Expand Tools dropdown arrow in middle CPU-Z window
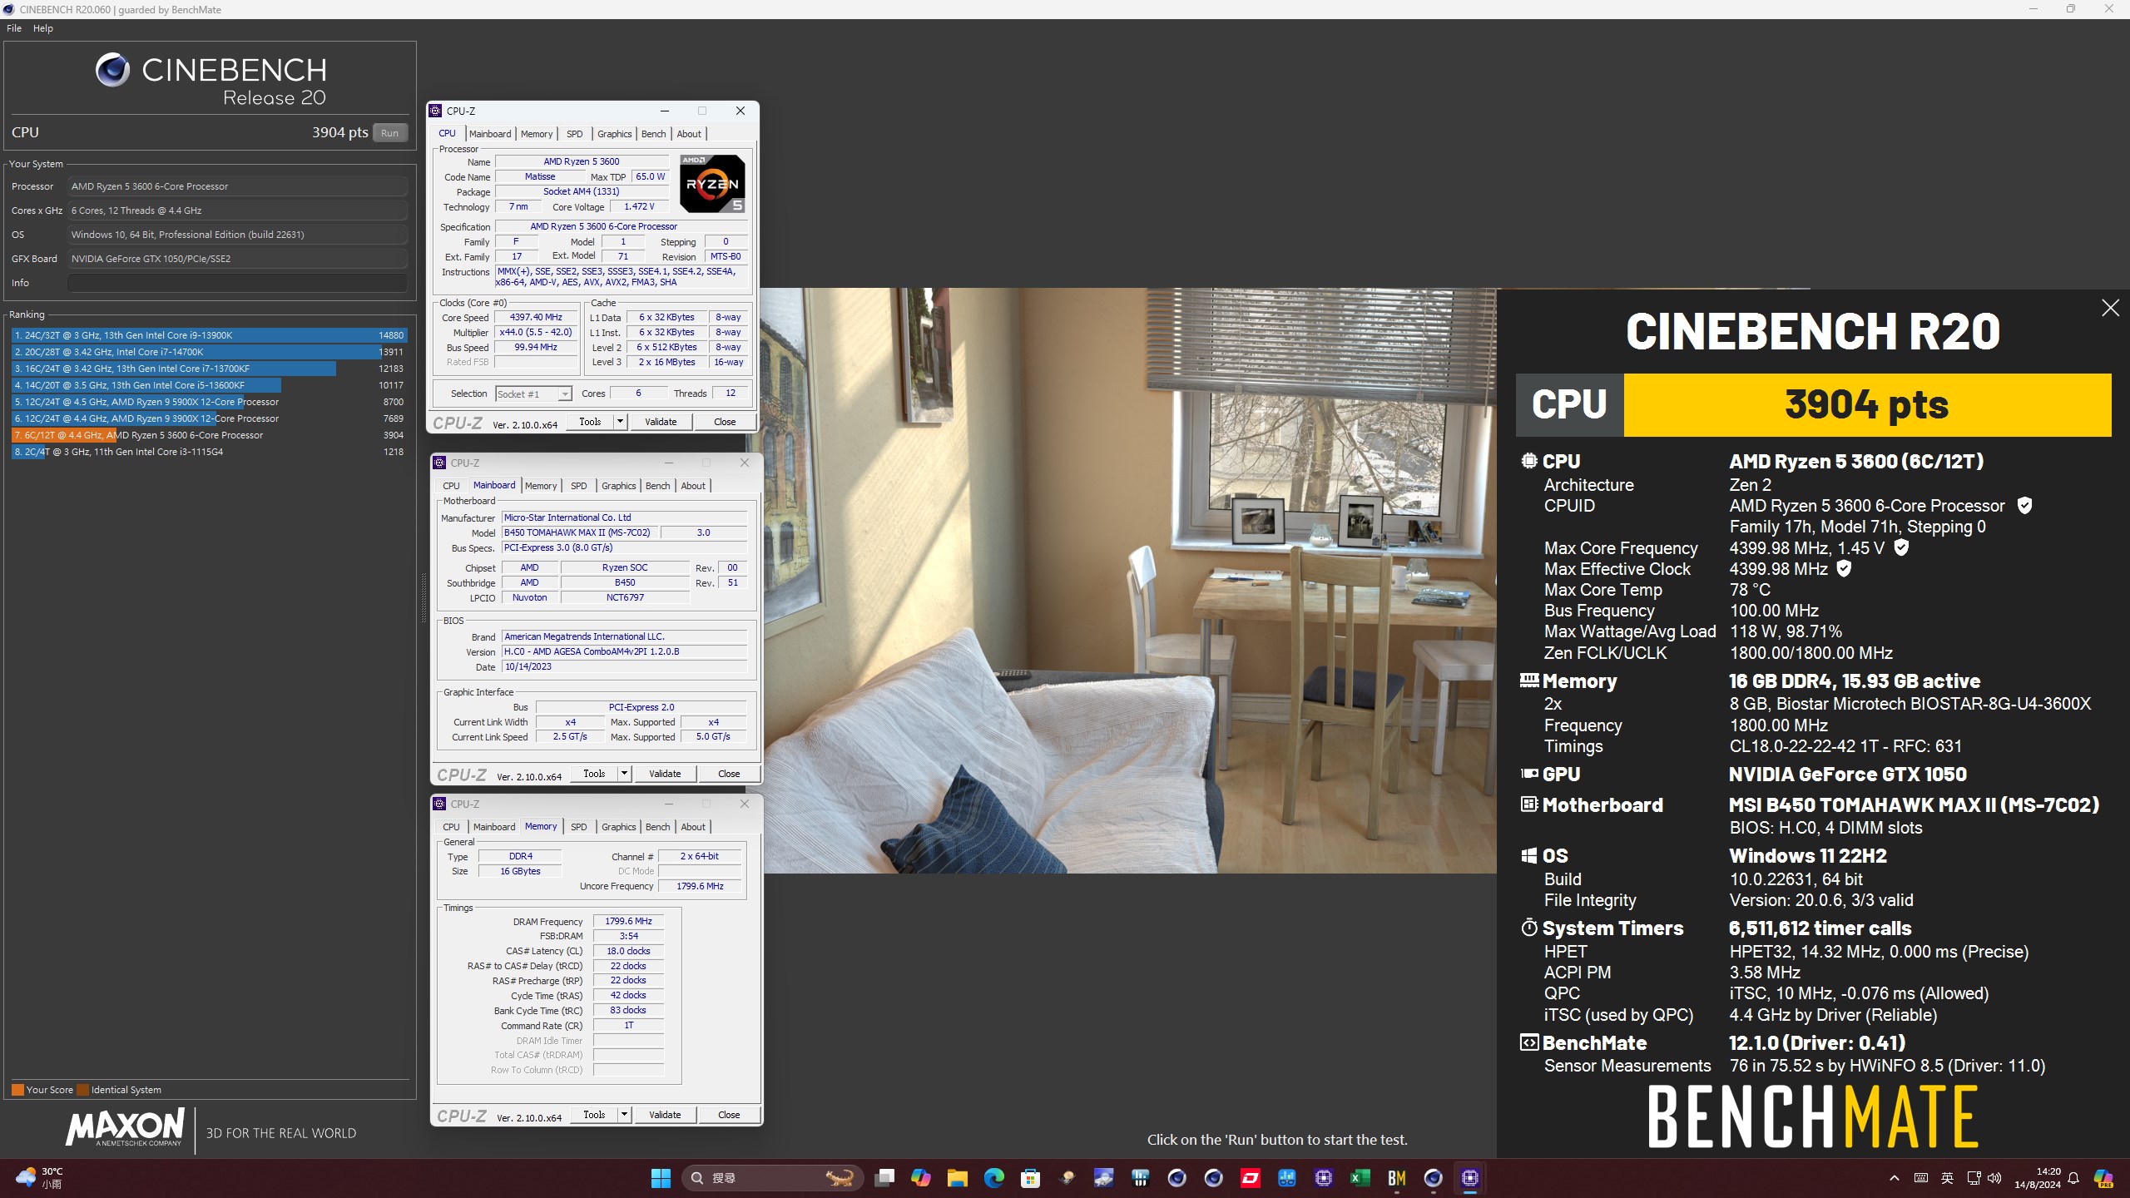The width and height of the screenshot is (2130, 1198). click(x=624, y=774)
